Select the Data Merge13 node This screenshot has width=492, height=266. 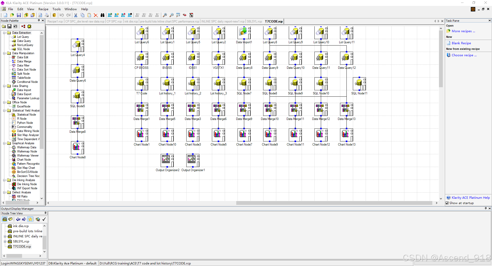(x=346, y=109)
